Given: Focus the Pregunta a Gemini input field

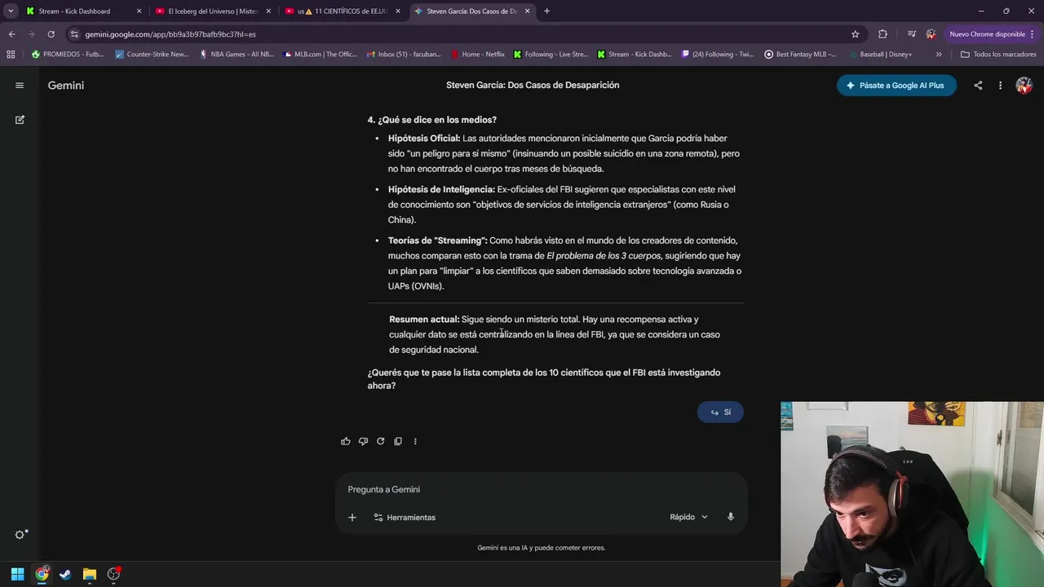Looking at the screenshot, I should pos(541,489).
